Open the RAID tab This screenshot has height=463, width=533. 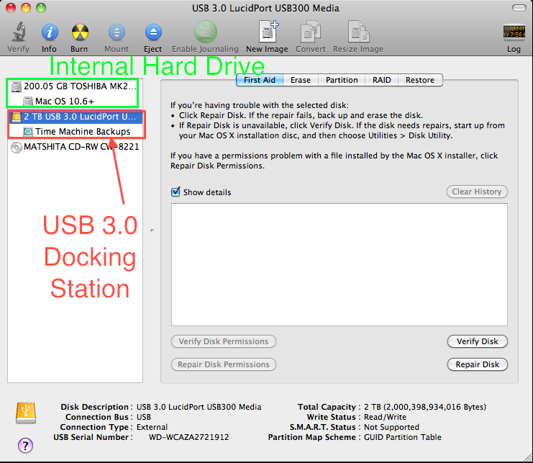(x=381, y=80)
